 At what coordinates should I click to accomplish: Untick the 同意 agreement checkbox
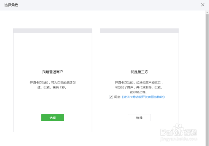111,97
